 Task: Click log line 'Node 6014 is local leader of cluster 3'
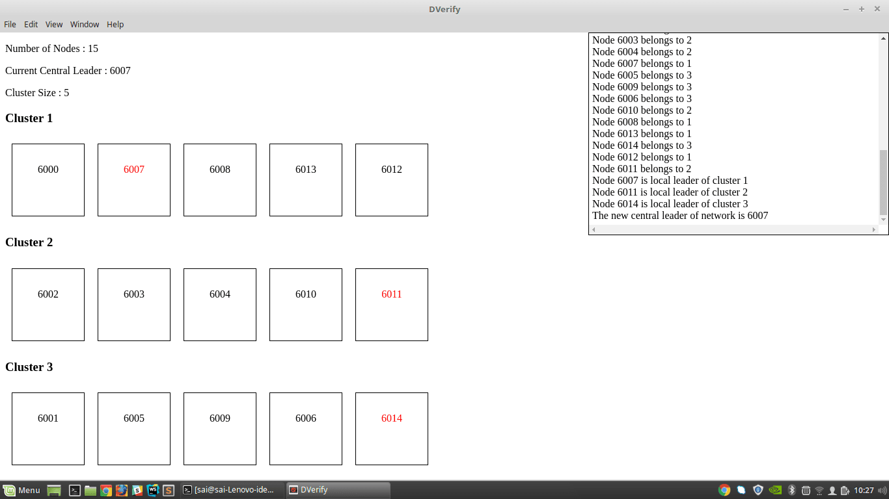(670, 204)
